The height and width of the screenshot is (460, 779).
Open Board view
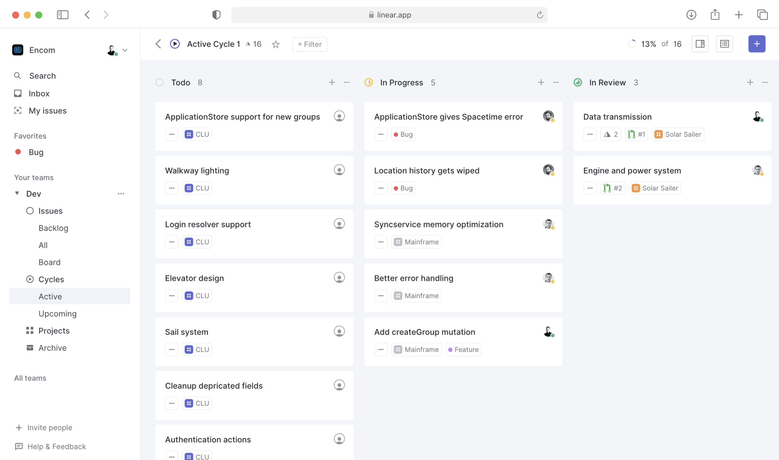coord(49,262)
